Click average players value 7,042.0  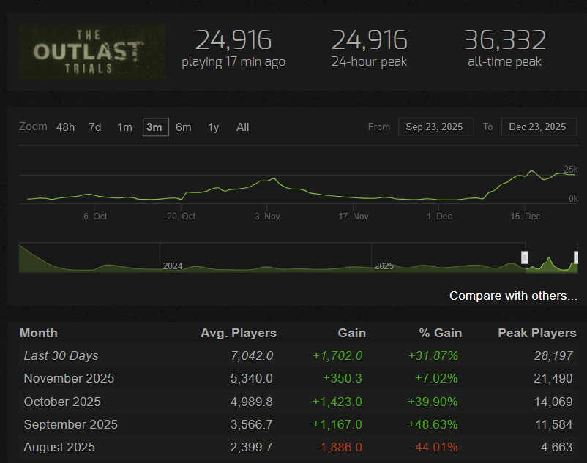point(252,355)
